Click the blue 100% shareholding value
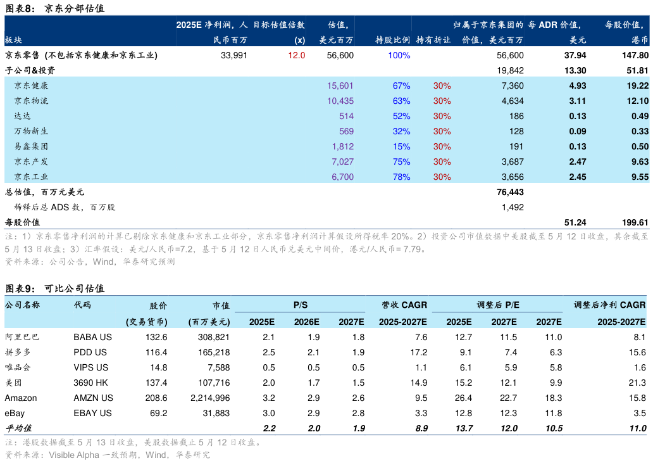The image size is (653, 463). (399, 55)
